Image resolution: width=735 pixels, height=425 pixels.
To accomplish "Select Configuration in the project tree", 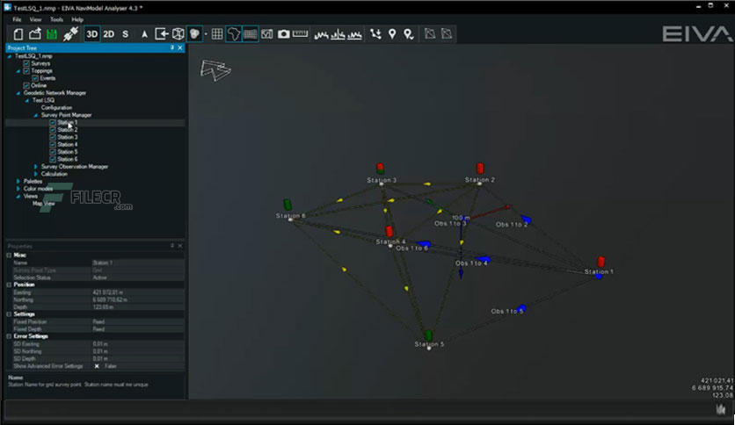I will (56, 108).
